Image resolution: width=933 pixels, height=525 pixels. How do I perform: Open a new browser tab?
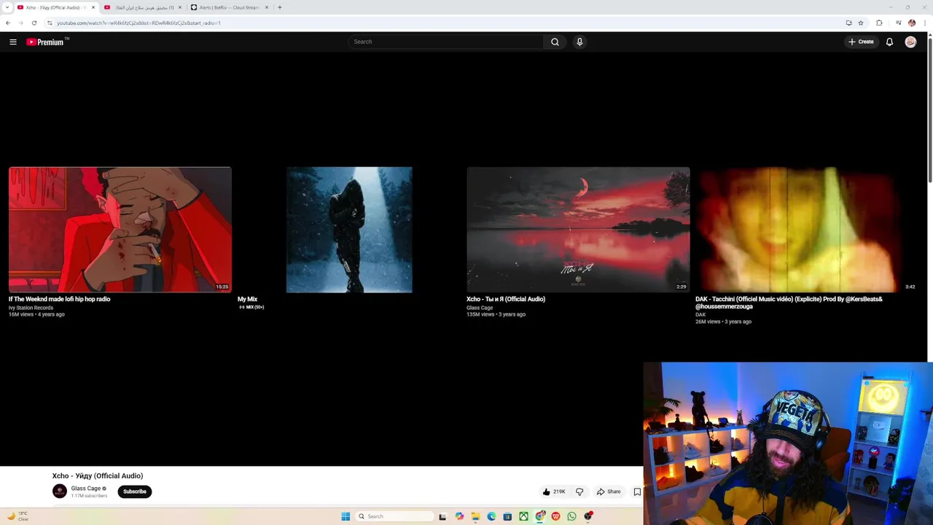click(280, 7)
